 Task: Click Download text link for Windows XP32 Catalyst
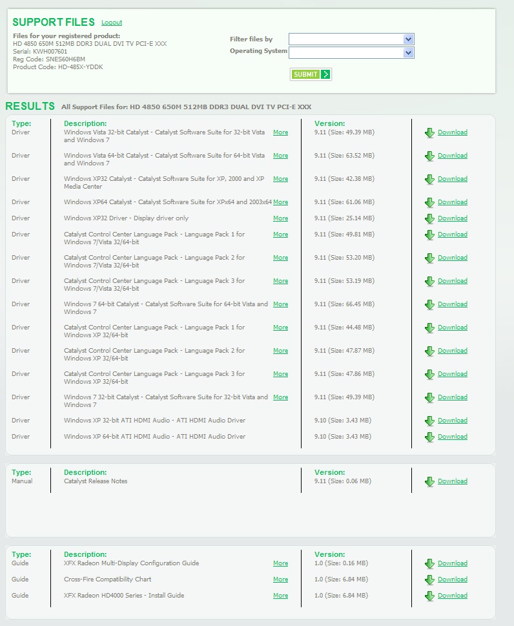(453, 178)
